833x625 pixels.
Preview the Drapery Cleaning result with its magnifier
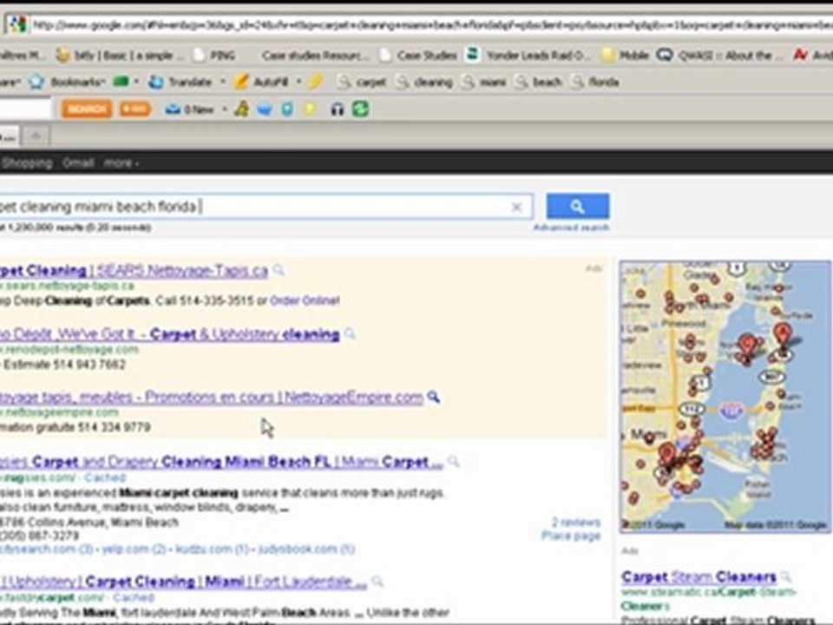(x=453, y=461)
